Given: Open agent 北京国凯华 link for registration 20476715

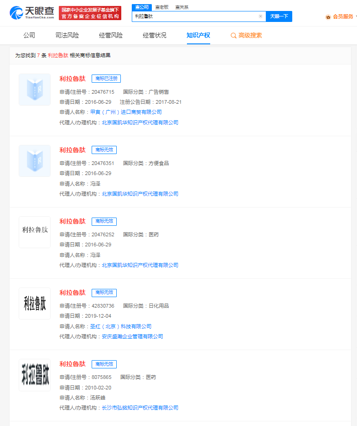Looking at the screenshot, I should coord(140,122).
